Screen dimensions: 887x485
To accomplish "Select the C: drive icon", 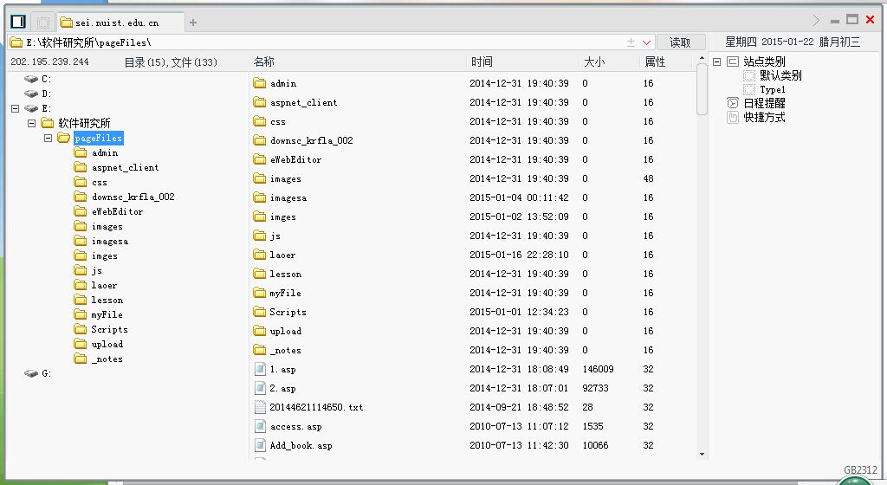I will pyautogui.click(x=31, y=79).
